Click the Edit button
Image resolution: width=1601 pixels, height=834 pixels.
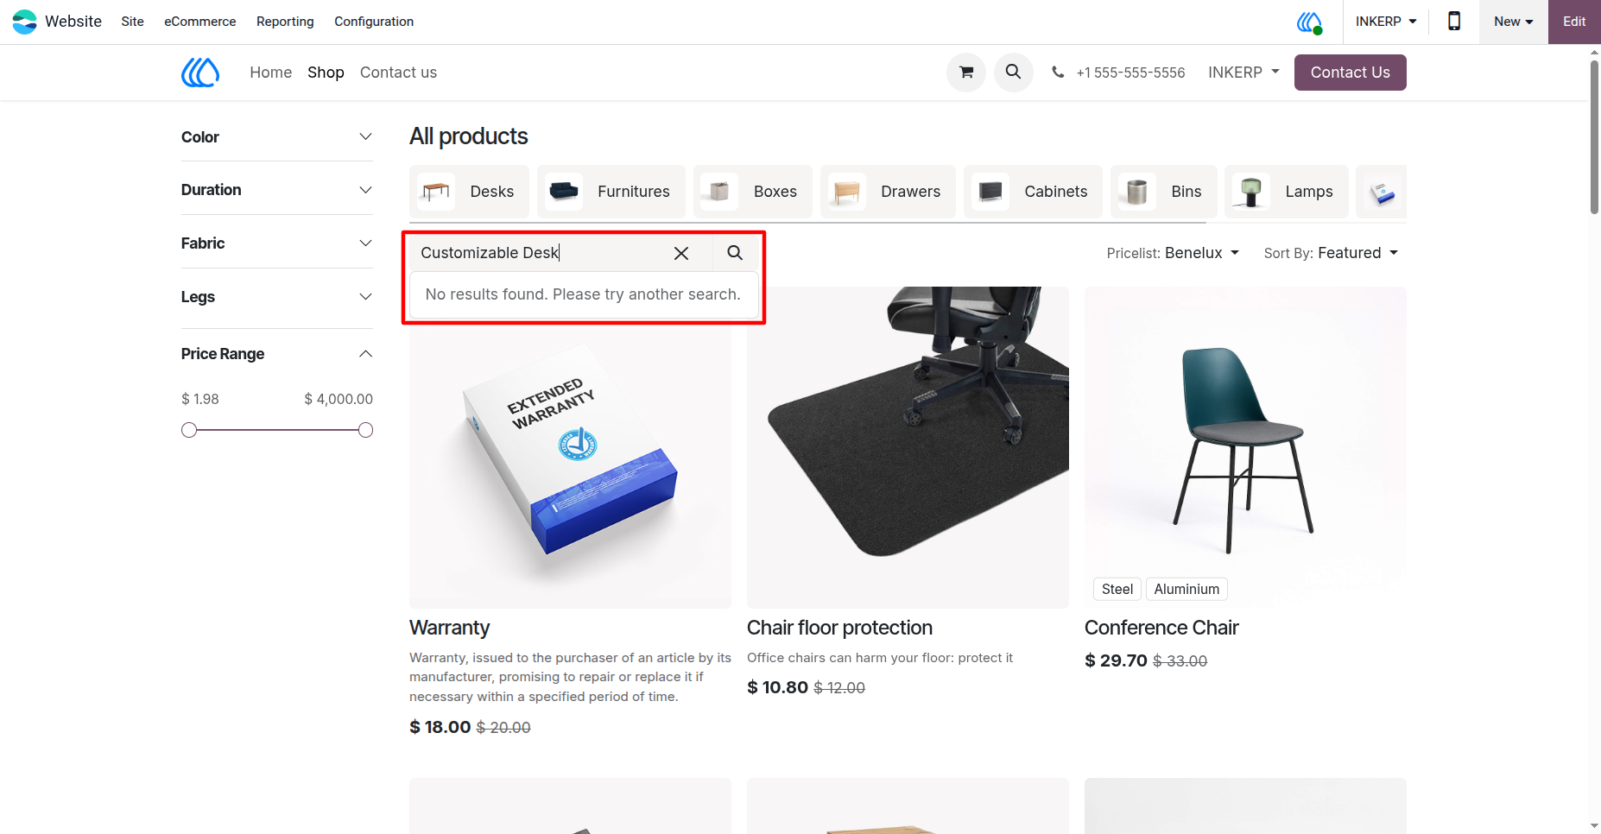click(1574, 22)
